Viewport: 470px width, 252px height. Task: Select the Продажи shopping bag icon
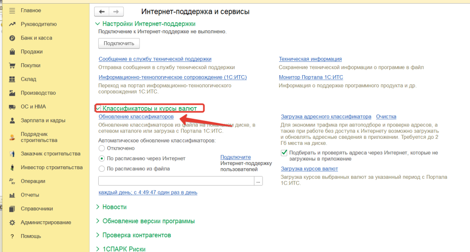coord(12,52)
